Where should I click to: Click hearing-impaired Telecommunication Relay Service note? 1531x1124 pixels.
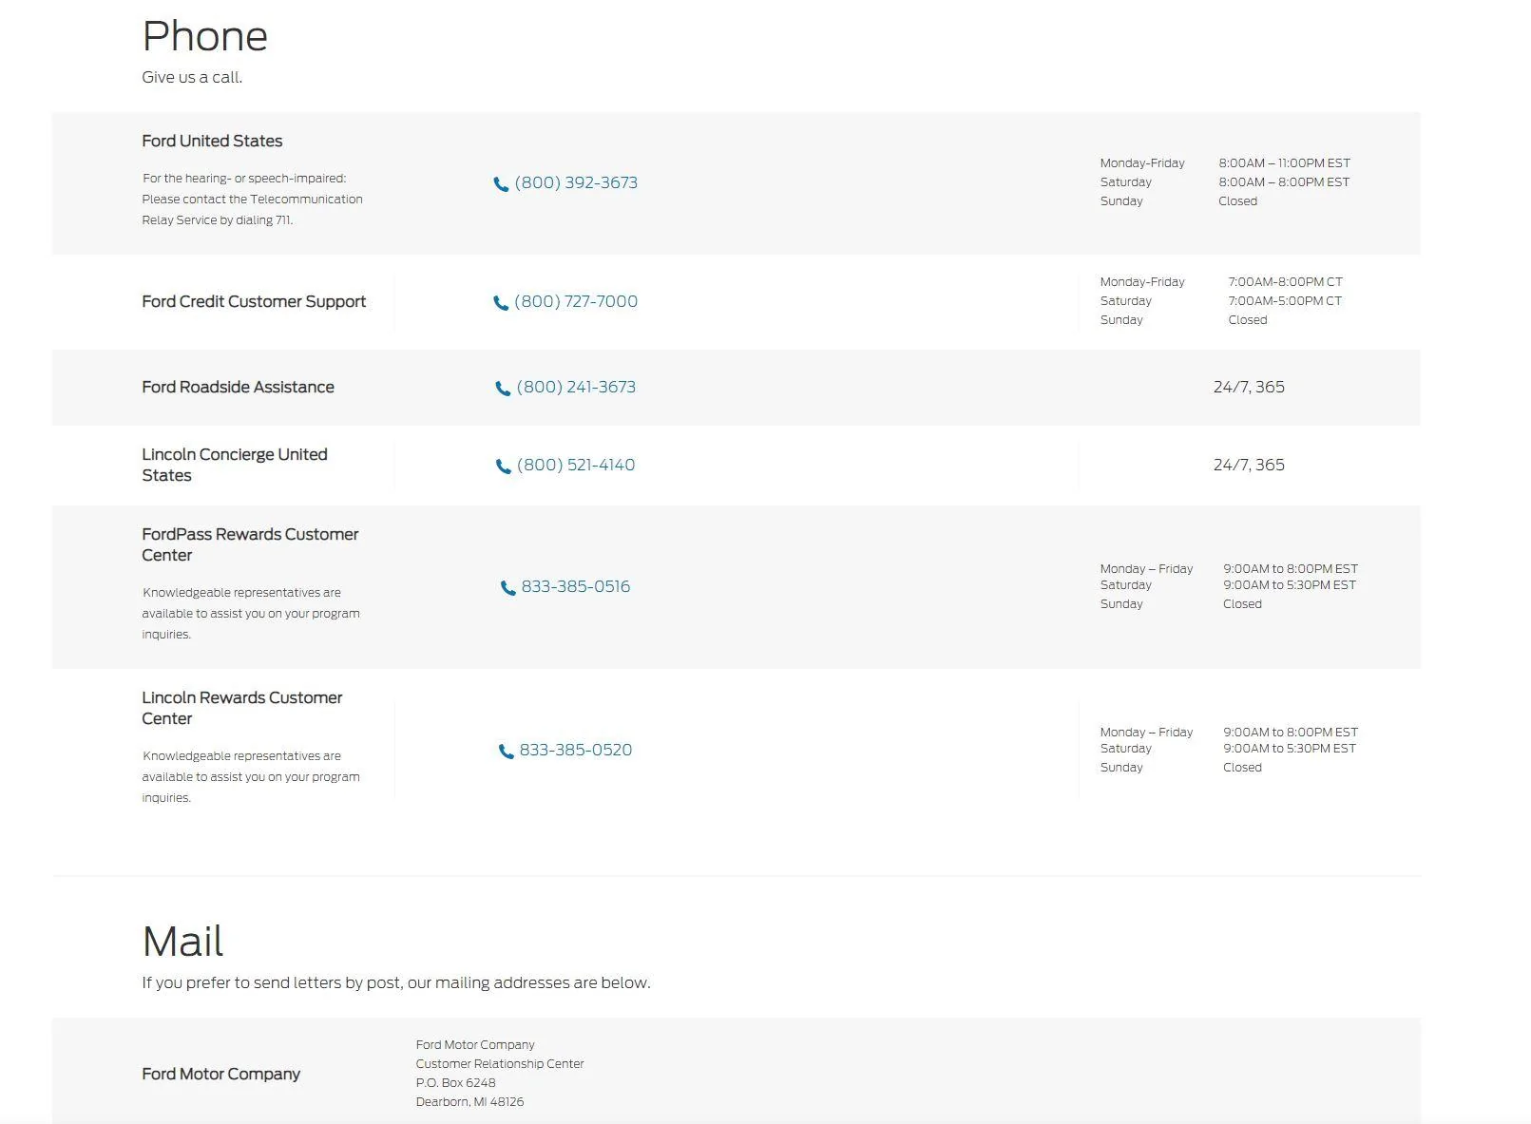pyautogui.click(x=253, y=200)
